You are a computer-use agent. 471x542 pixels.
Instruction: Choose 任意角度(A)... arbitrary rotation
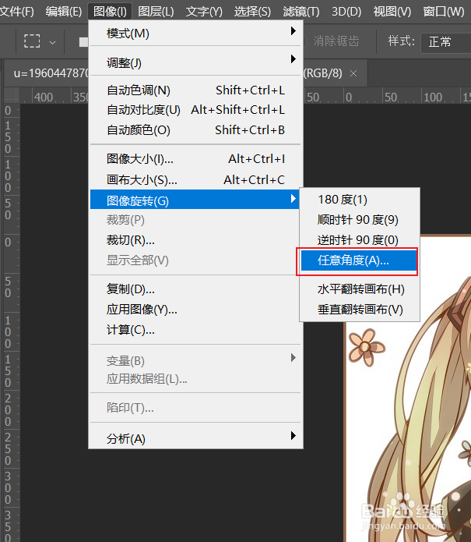pyautogui.click(x=359, y=260)
